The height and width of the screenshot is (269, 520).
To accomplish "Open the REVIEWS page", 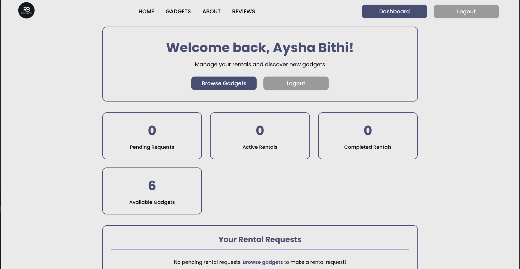I will (x=243, y=11).
